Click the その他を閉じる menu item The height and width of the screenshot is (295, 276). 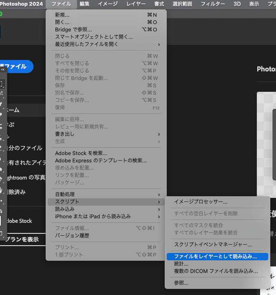pos(106,71)
